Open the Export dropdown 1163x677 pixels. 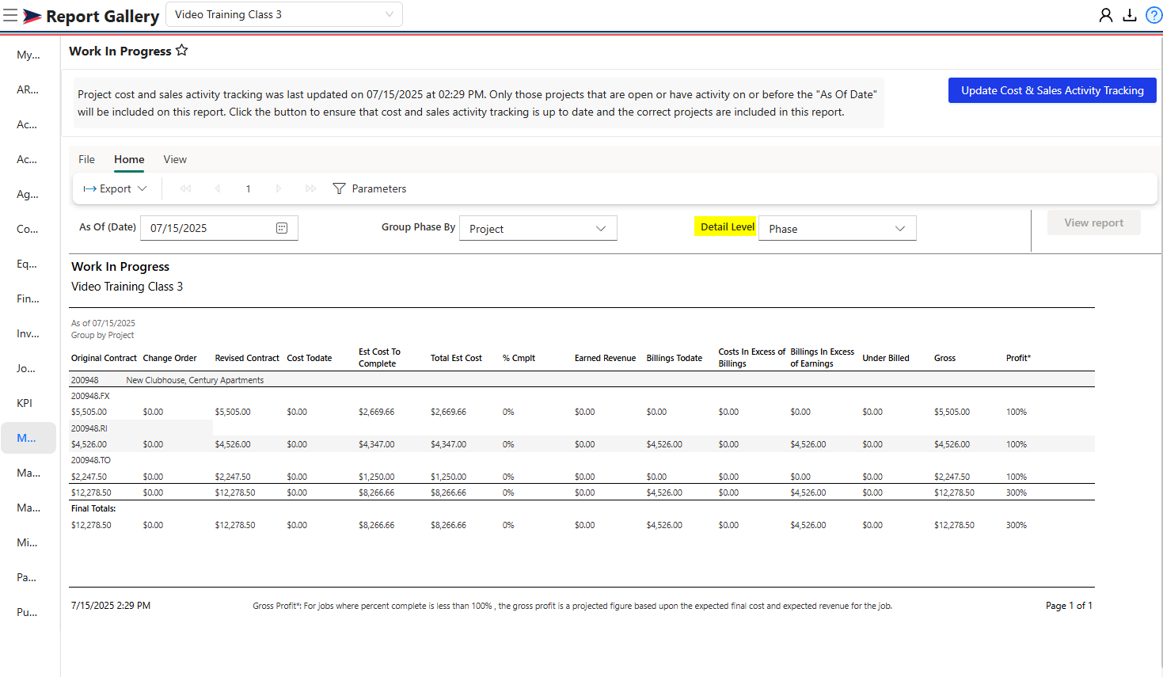pos(116,188)
